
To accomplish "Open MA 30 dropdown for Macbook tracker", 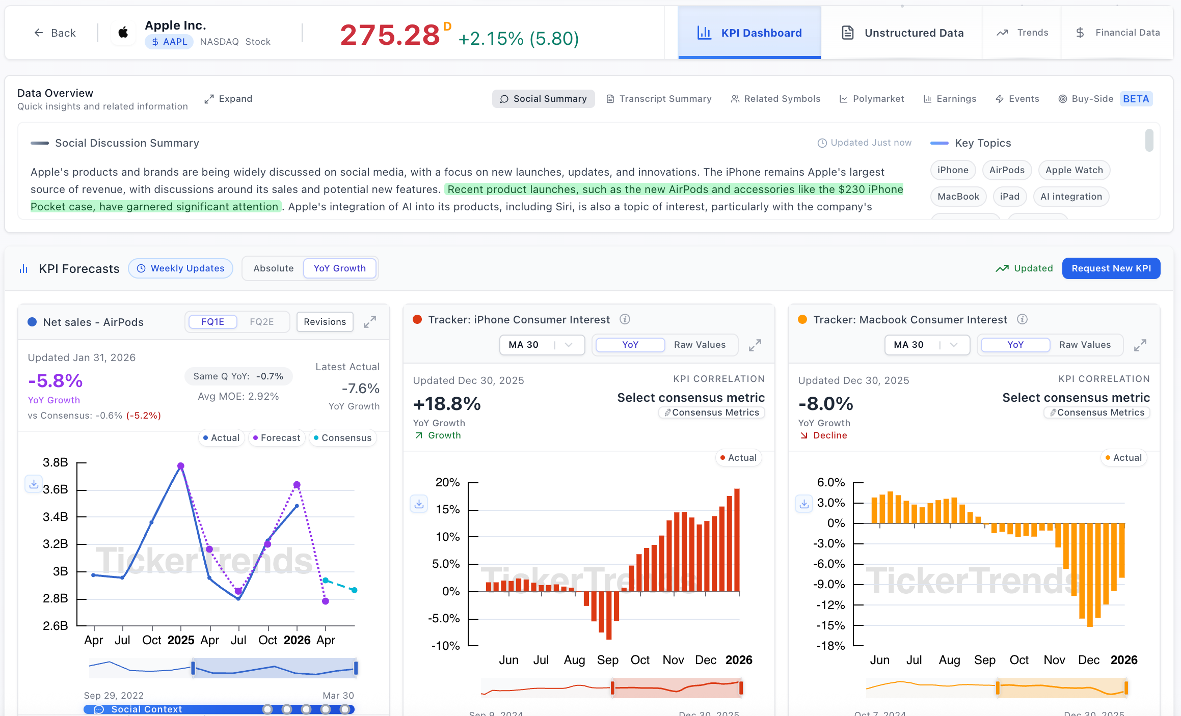I will [927, 345].
